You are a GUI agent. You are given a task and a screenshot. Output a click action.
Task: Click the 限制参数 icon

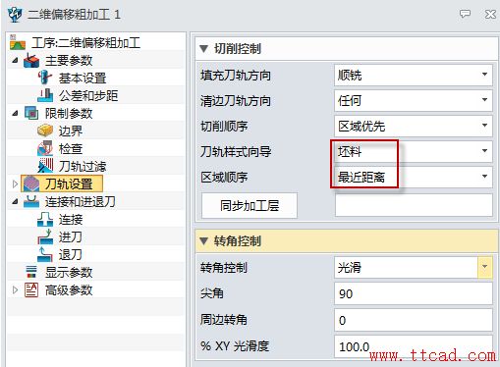(x=31, y=113)
